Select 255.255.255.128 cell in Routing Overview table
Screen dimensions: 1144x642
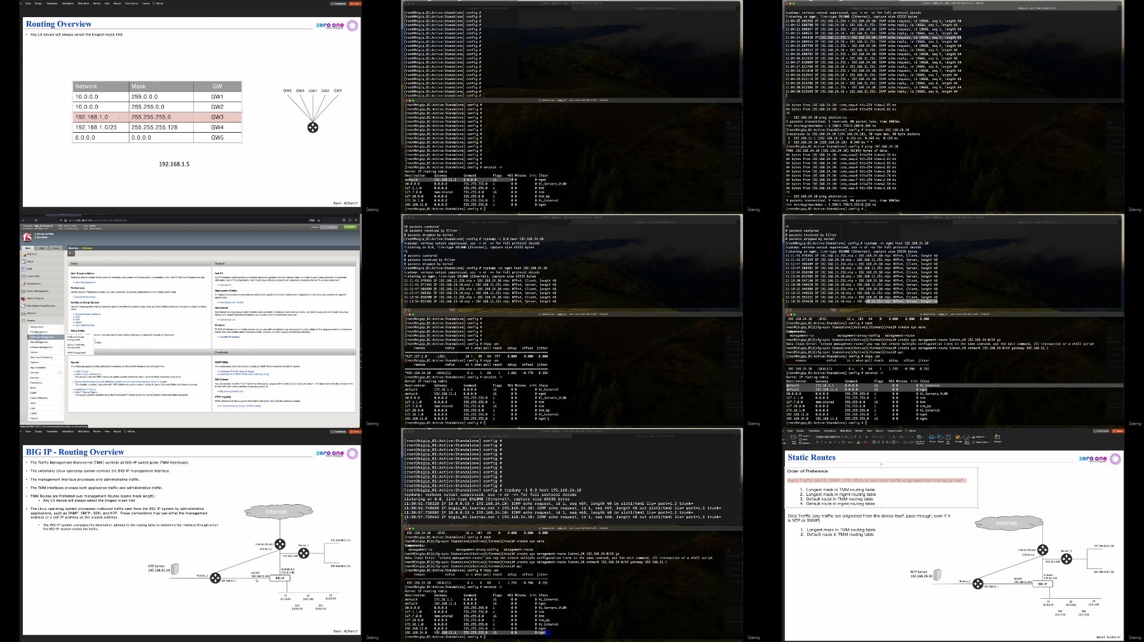[161, 127]
